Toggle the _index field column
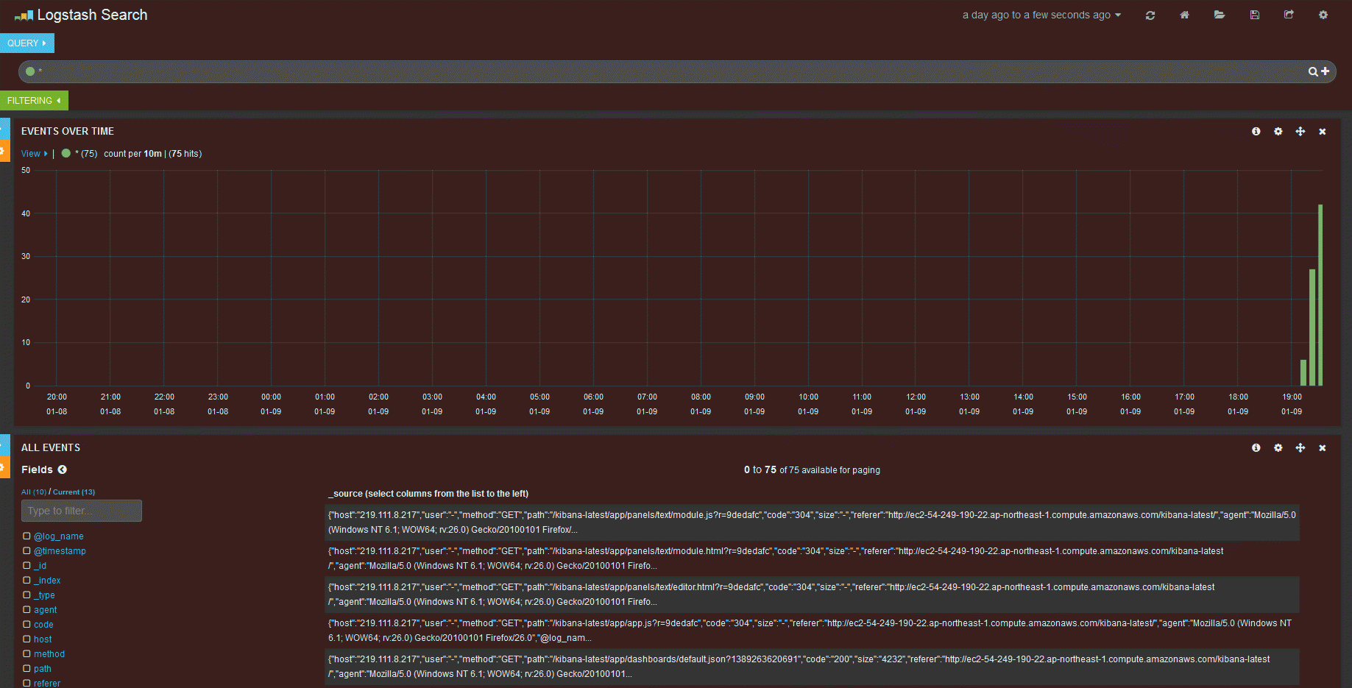1352x688 pixels. pyautogui.click(x=26, y=581)
